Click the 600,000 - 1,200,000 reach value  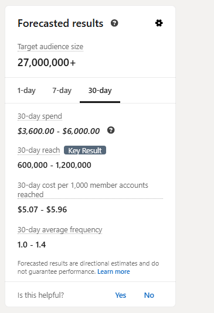tap(55, 165)
